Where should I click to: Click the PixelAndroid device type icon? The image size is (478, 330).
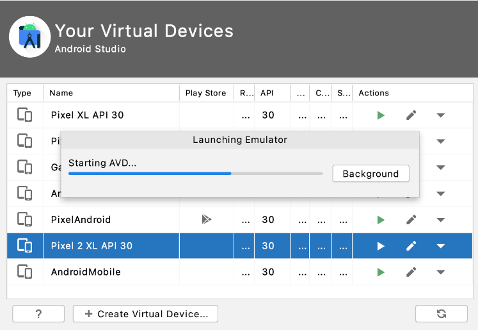pos(24,220)
